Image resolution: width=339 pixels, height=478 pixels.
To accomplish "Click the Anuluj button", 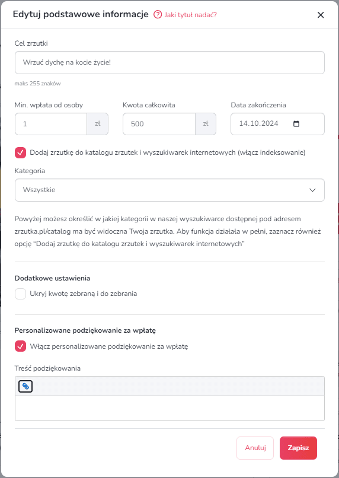I will [255, 448].
